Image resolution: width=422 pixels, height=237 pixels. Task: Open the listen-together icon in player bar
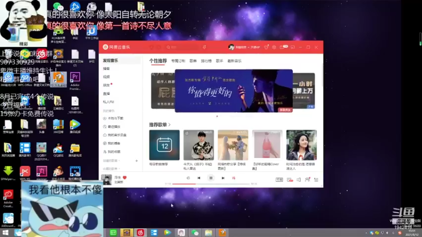point(308,180)
